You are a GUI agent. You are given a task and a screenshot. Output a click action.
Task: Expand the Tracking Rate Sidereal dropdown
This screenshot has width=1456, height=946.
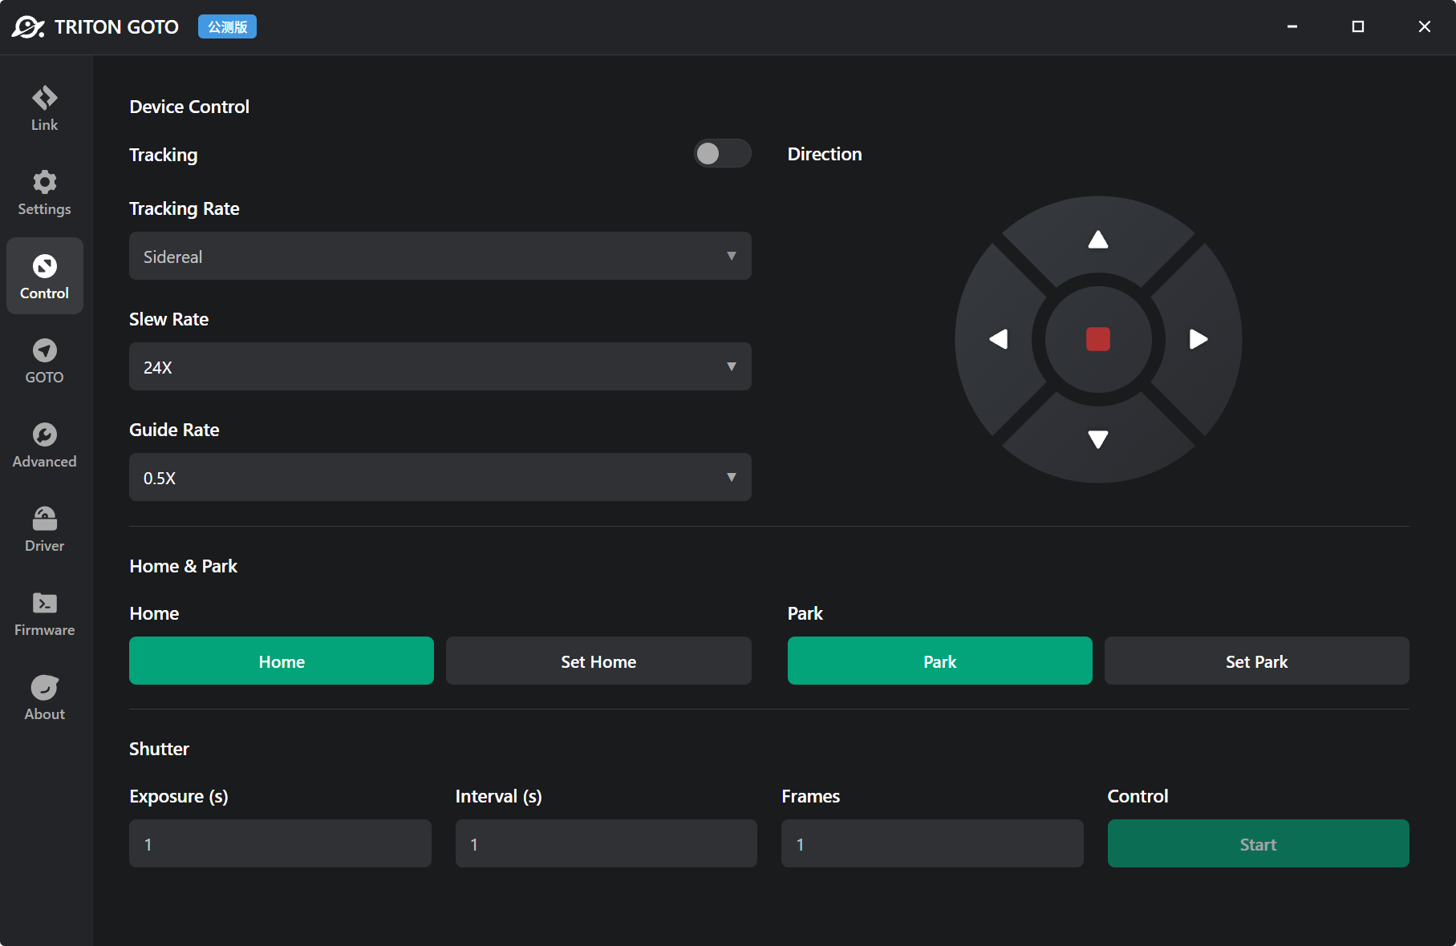coord(440,257)
